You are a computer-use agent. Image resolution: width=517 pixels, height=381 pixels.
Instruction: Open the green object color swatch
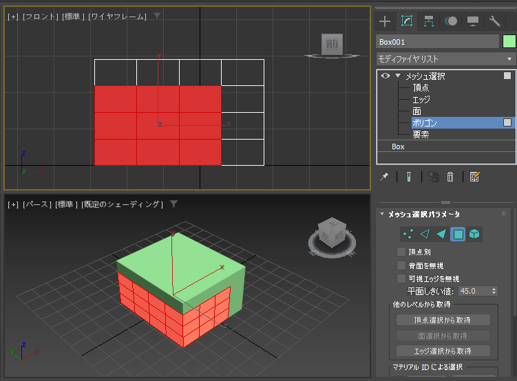(509, 41)
